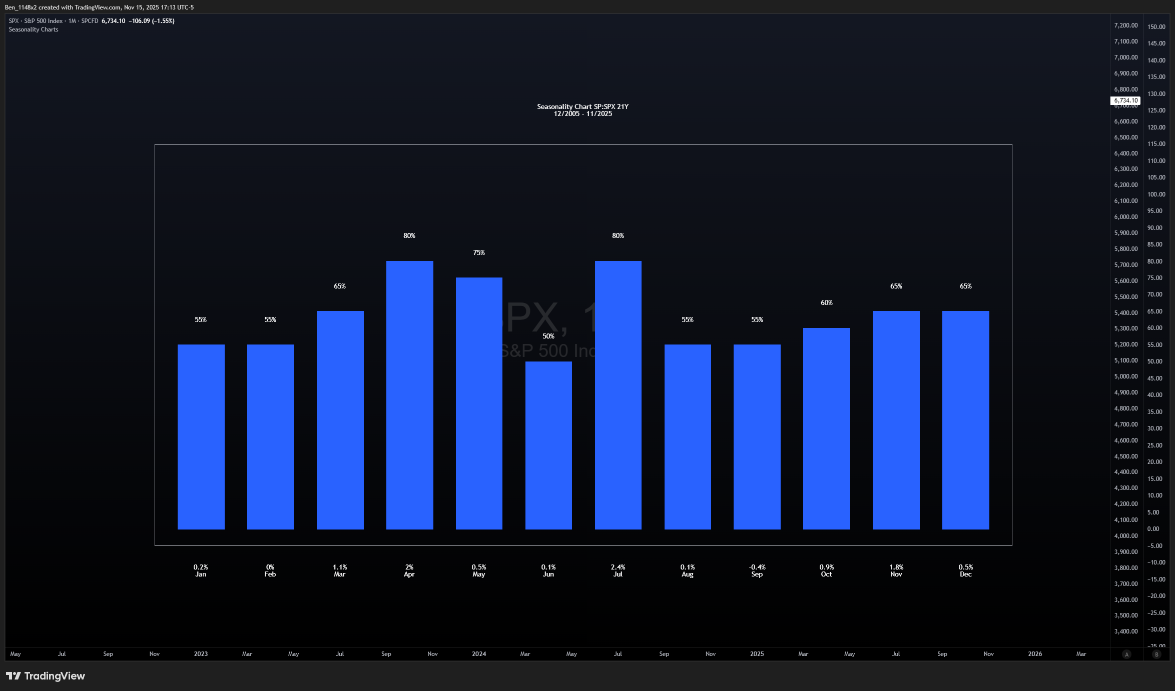Click the tradingview.com attribution text at top
Image resolution: width=1175 pixels, height=691 pixels.
[98, 7]
